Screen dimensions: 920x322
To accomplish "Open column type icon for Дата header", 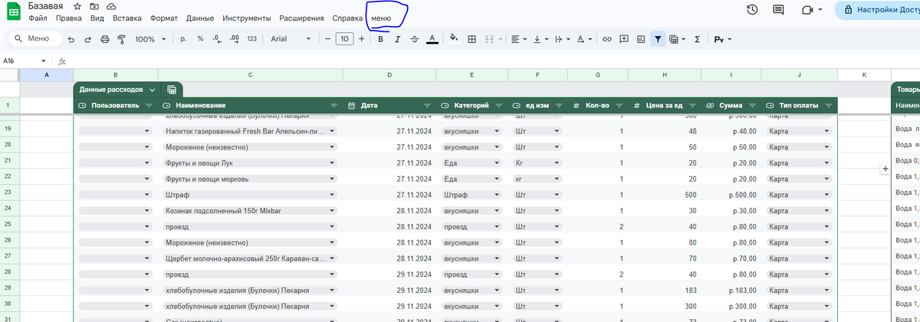I will 352,105.
